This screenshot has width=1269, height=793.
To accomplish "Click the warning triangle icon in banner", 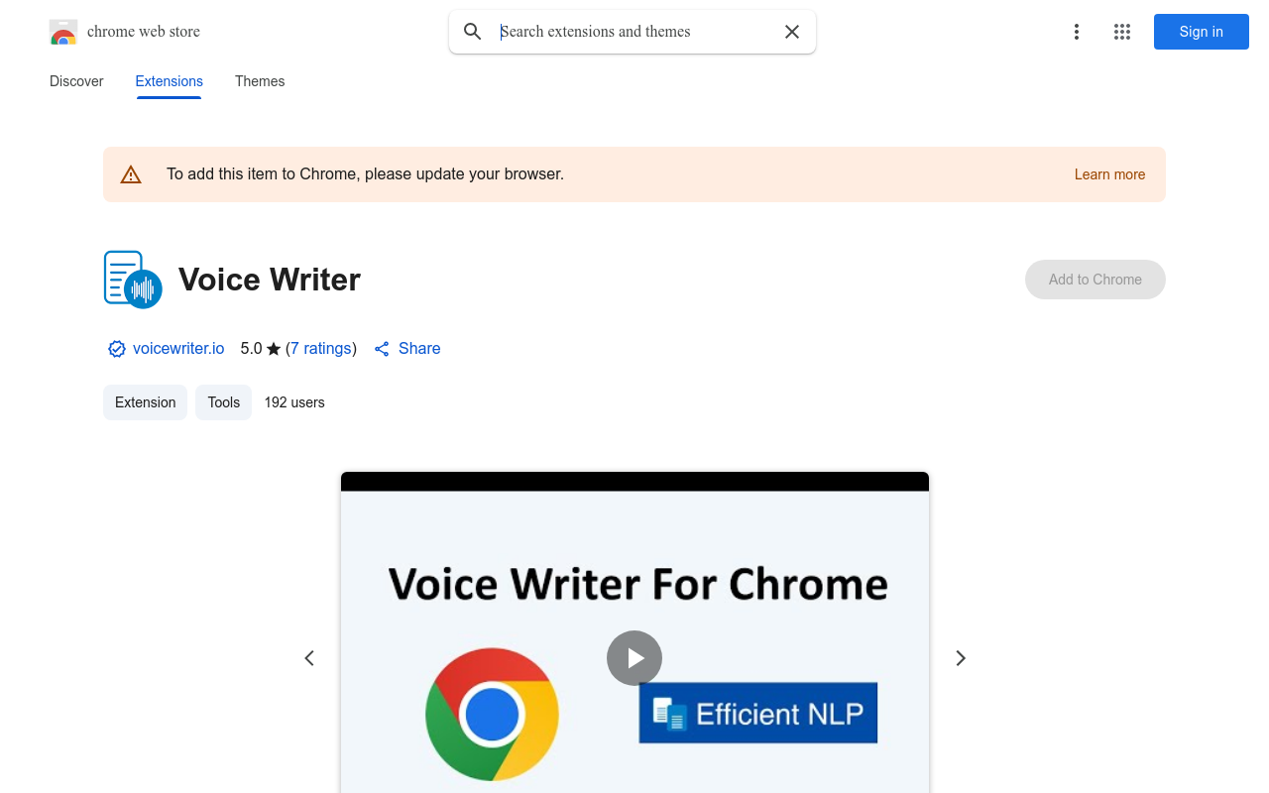I will [131, 174].
